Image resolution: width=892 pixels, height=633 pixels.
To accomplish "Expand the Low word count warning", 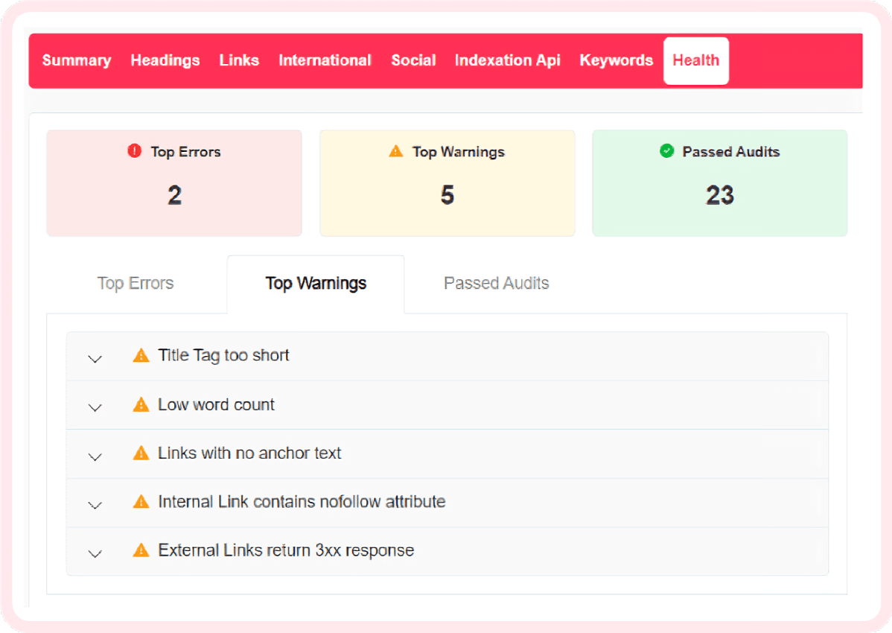I will 95,407.
